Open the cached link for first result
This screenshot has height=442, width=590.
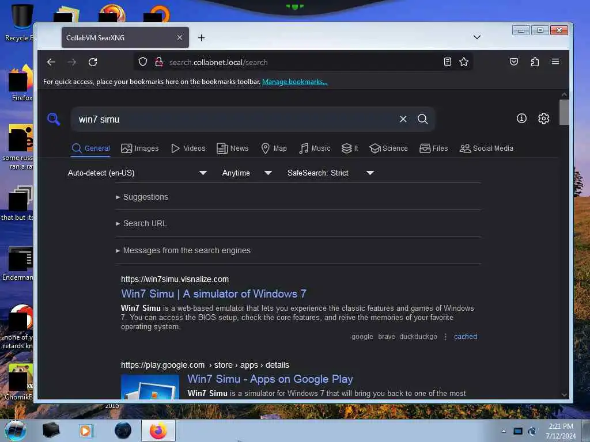click(x=466, y=336)
